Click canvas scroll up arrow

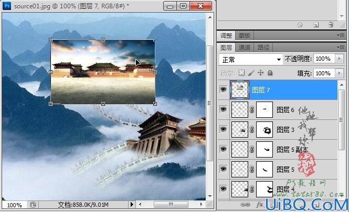pyautogui.click(x=210, y=17)
